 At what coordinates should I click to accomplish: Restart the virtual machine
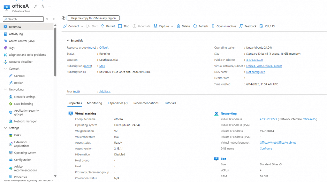coord(108,26)
